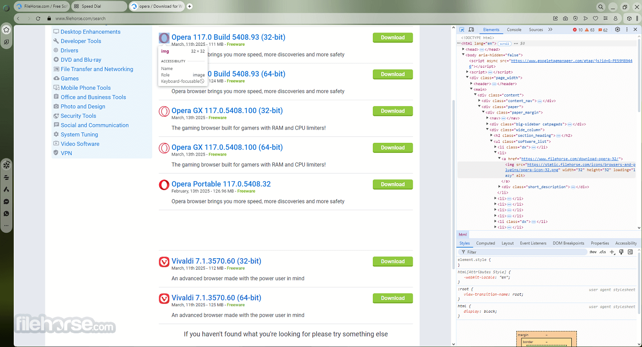Screen dimensions: 642x347
Task: Click the browser back arrow
Action: click(x=18, y=18)
